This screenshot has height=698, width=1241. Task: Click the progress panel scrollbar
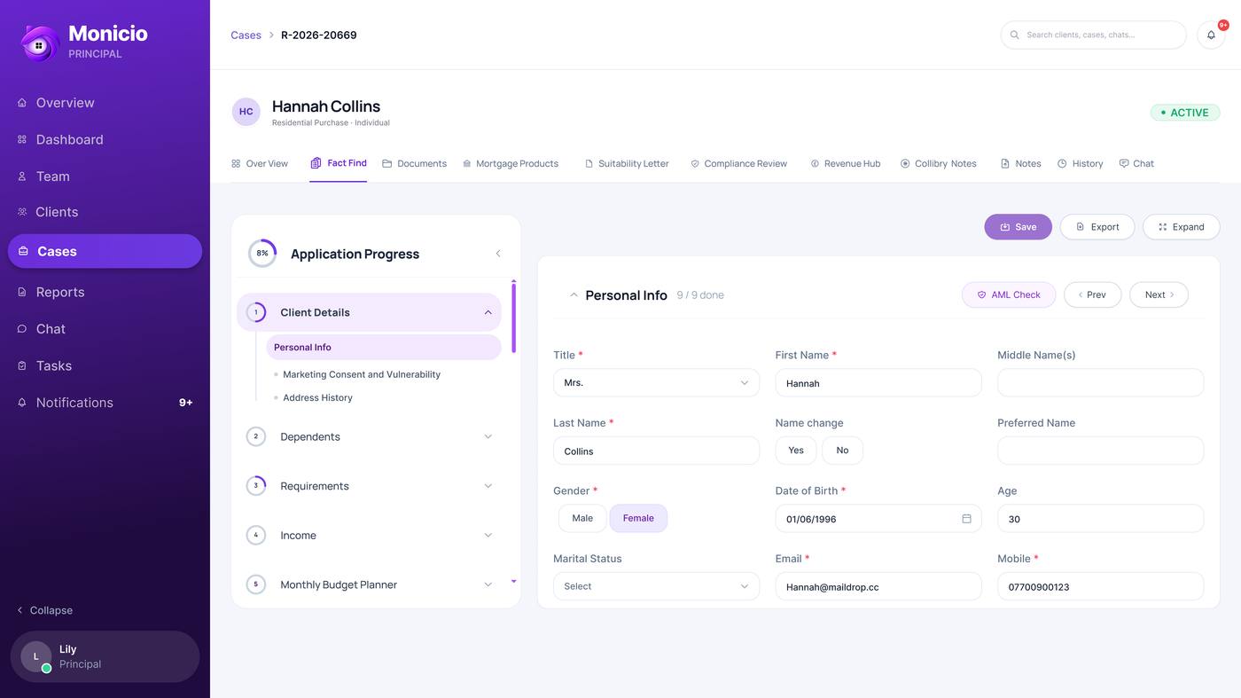pyautogui.click(x=513, y=318)
